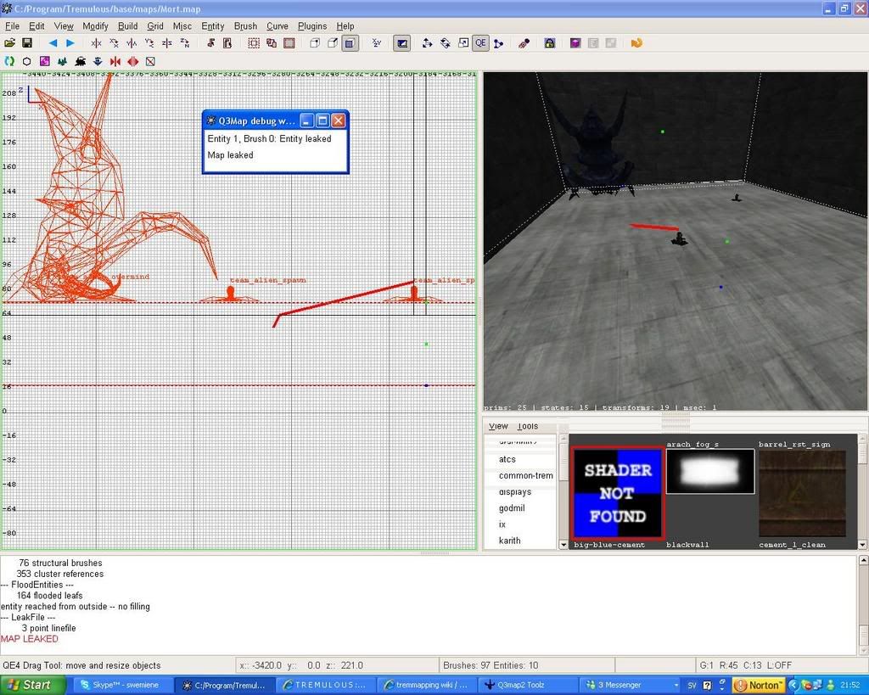This screenshot has width=869, height=695.
Task: Click the x-axis flip icon
Action: coord(96,43)
